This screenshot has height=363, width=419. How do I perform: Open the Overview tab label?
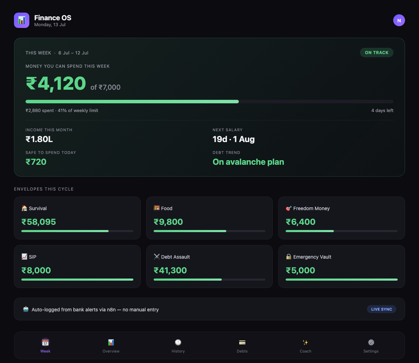(111, 351)
